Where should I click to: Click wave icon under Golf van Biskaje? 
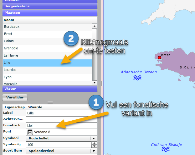[x=165, y=149]
